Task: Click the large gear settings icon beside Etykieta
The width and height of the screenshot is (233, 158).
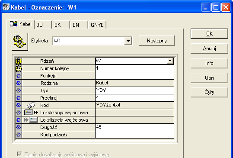Action: 20,42
